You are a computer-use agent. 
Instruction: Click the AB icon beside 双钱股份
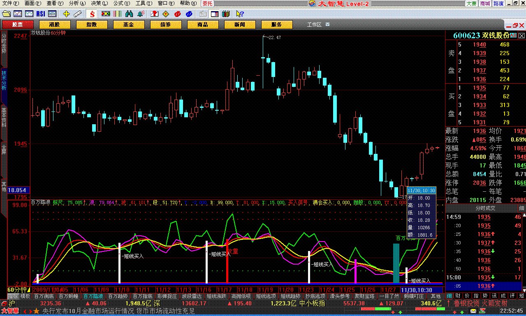[x=513, y=35]
